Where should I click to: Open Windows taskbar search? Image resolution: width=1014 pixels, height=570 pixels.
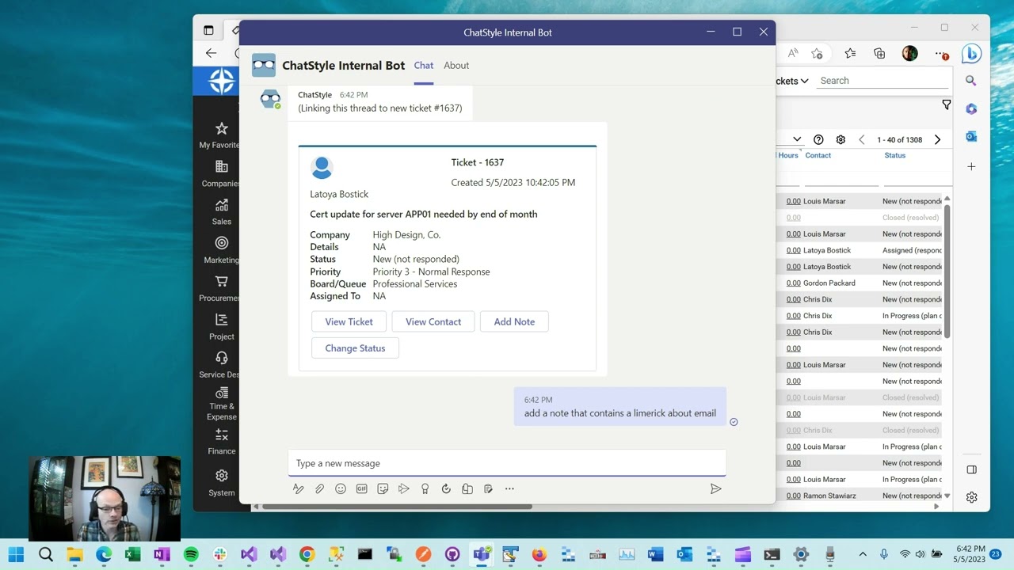pyautogui.click(x=45, y=554)
